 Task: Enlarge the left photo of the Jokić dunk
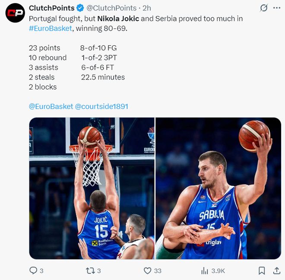click(92, 188)
